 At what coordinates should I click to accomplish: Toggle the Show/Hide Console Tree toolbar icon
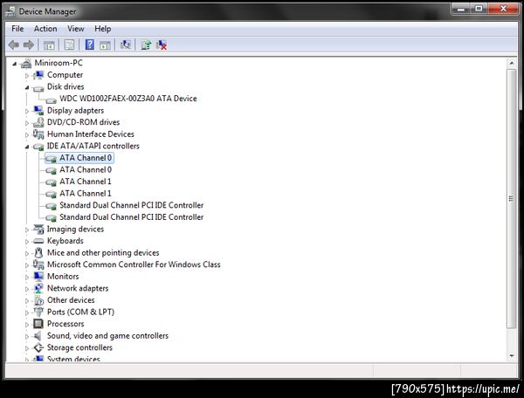point(49,45)
